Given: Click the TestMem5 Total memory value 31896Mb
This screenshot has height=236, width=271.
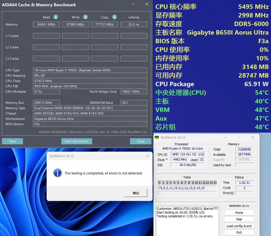Looking at the screenshot, I should 244,149.
